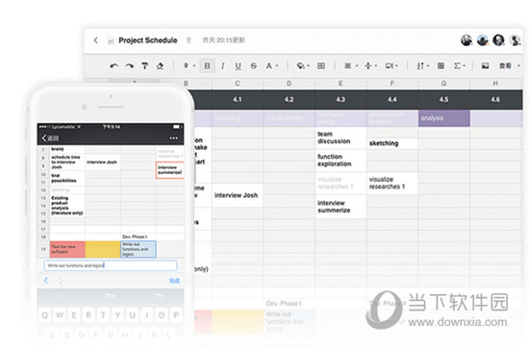Open the filter table icon

click(441, 65)
